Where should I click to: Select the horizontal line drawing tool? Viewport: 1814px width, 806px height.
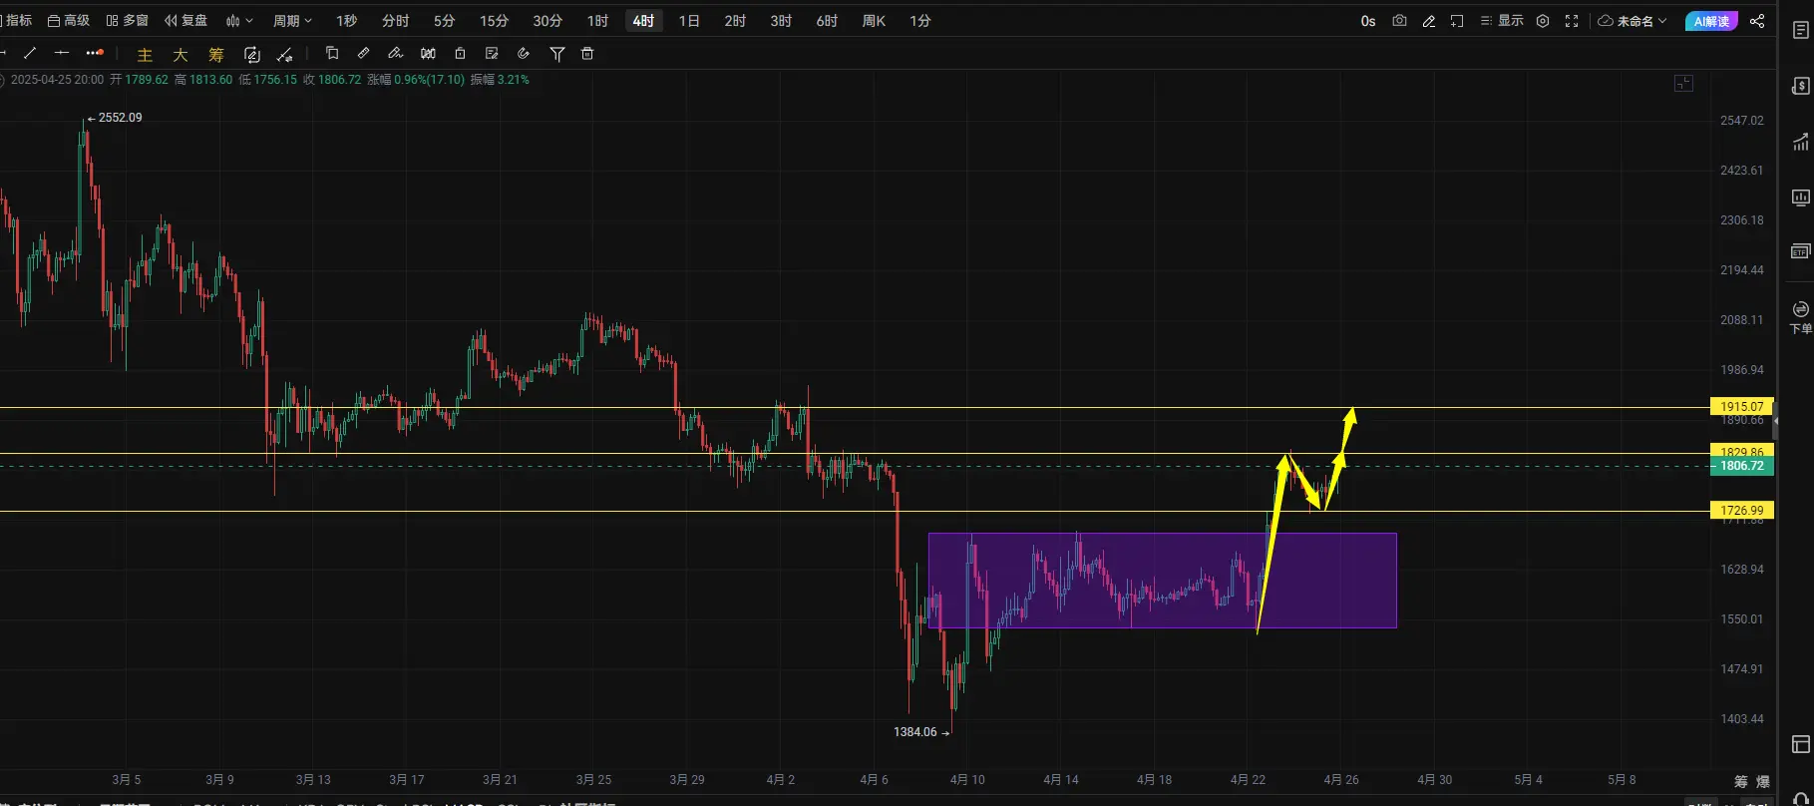[x=62, y=53]
